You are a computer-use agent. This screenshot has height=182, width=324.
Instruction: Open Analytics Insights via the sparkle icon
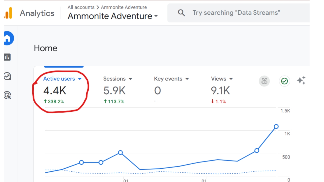tap(301, 80)
